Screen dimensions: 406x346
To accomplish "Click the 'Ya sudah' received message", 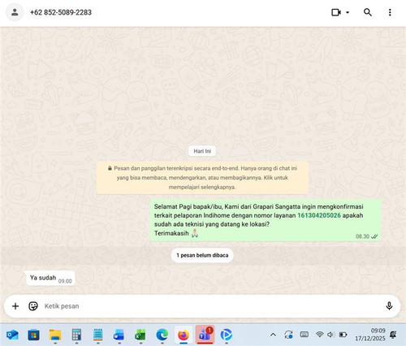I will 50,279.
